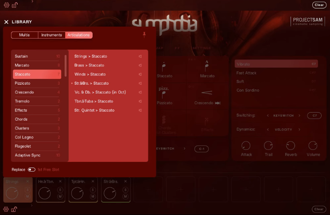Viewport: 330px width, 215px height.
Task: Select the Tremolo category
Action: coord(37,101)
